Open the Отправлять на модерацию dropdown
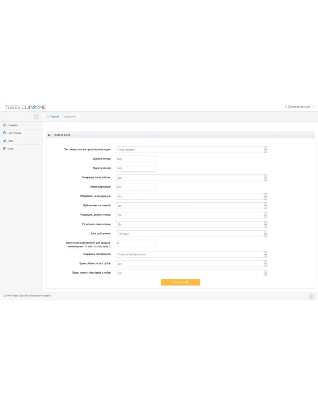This screenshot has width=318, height=403. pos(191,196)
